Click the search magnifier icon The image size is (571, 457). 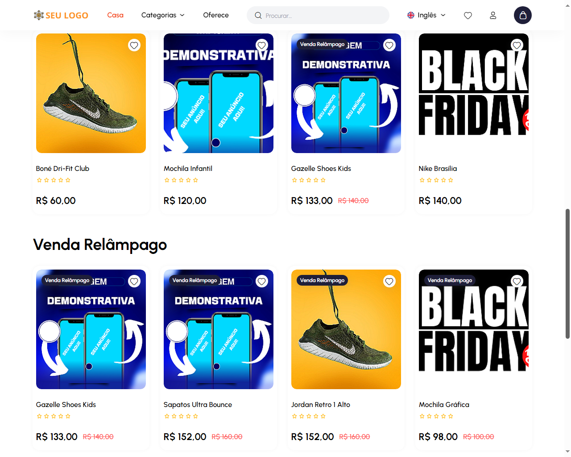click(258, 16)
